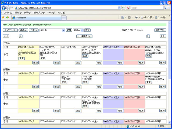
Task: Click the search magnifier icon
Action: pyautogui.click(x=166, y=8)
